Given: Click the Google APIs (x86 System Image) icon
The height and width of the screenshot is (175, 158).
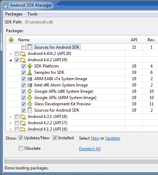Looking at the screenshot, I should coord(30,91).
